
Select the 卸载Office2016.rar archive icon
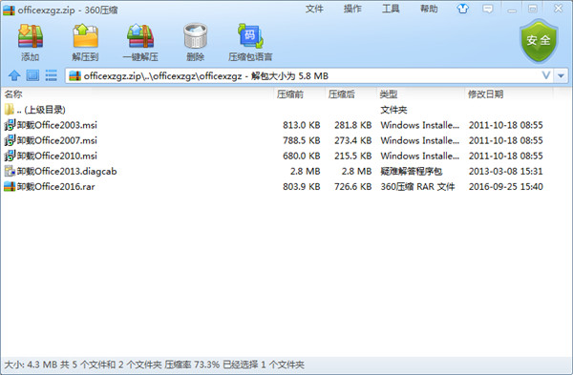coord(10,187)
